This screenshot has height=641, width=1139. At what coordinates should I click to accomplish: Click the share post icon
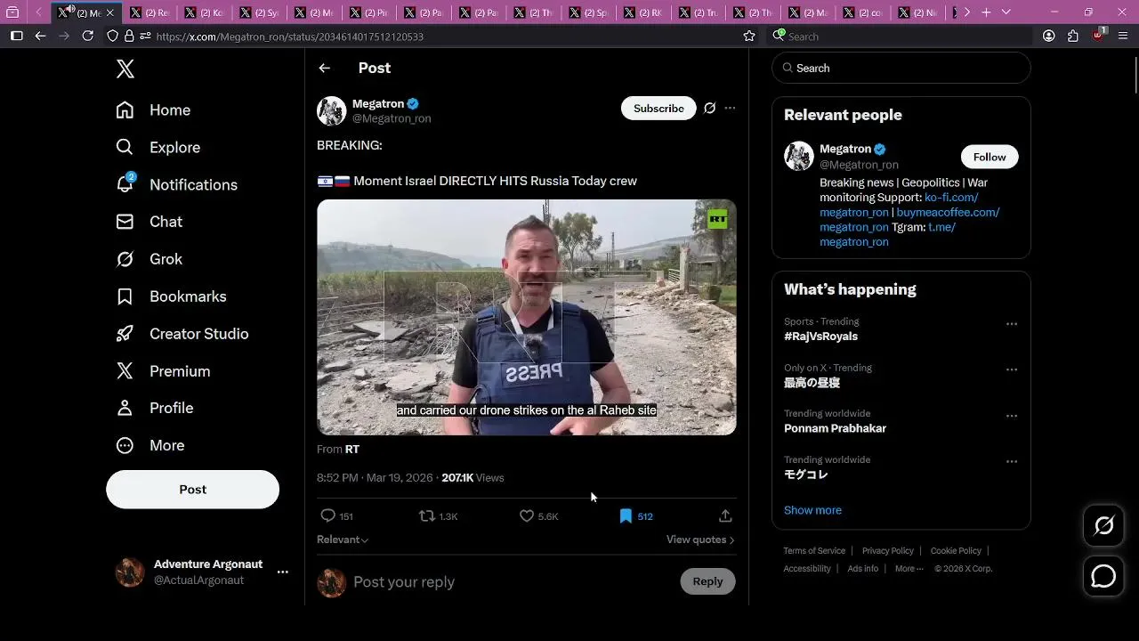pyautogui.click(x=725, y=516)
